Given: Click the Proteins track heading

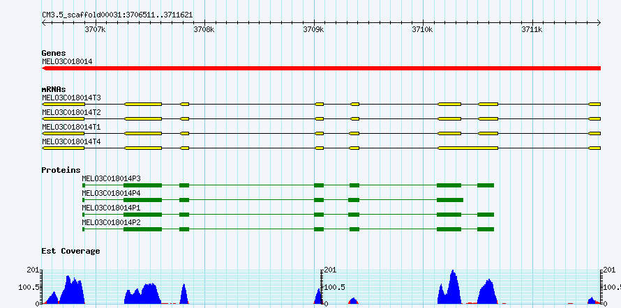Looking at the screenshot, I should pyautogui.click(x=61, y=170).
